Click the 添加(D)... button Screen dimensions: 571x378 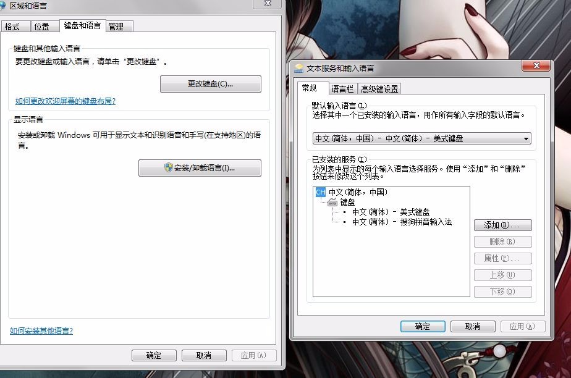tap(502, 225)
